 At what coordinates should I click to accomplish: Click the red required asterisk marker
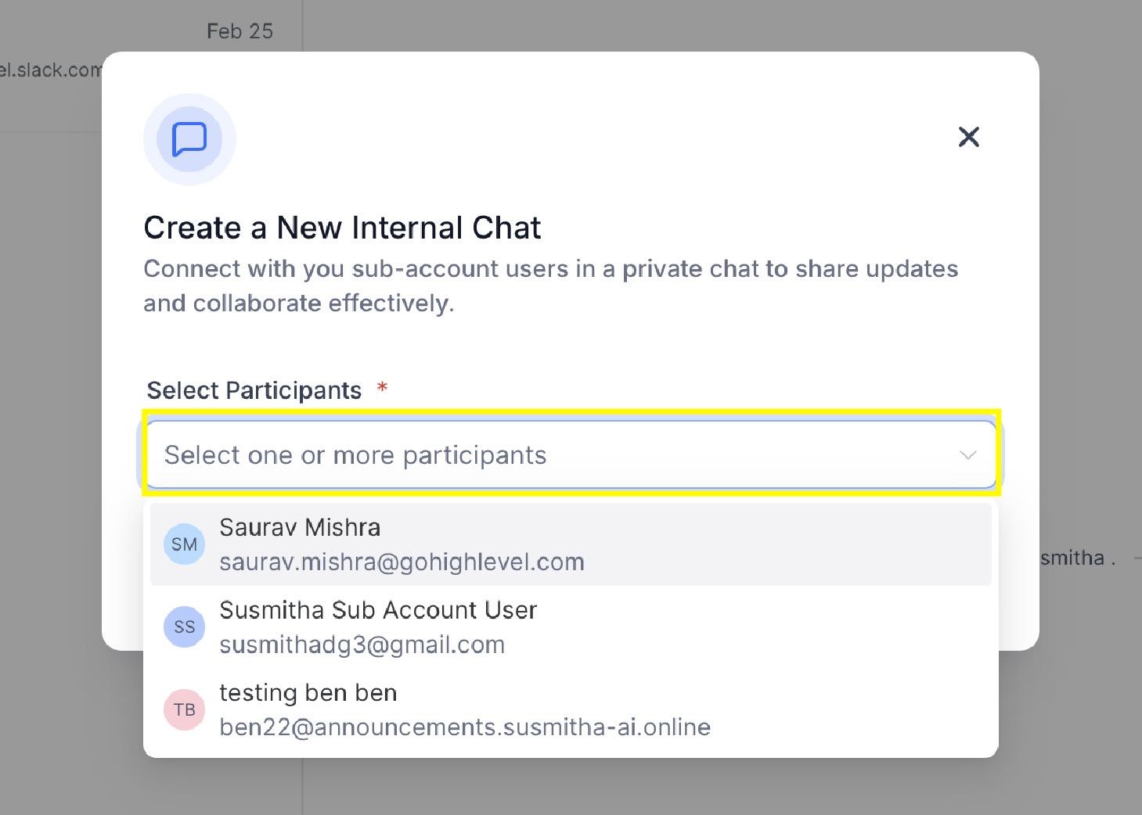[383, 387]
